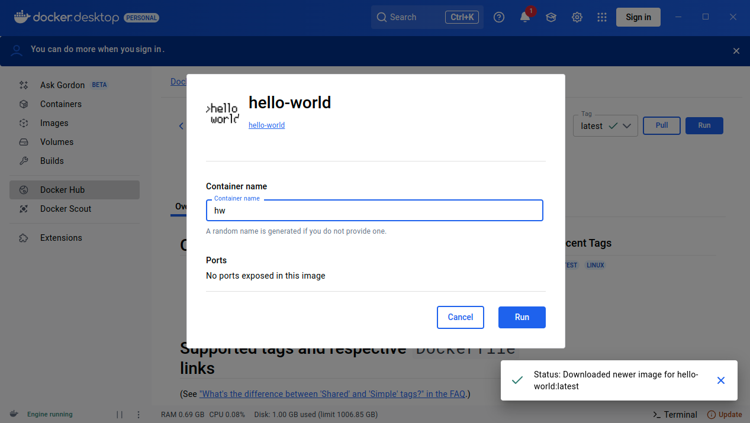The height and width of the screenshot is (423, 750).
Task: Open the notifications bell
Action: [x=524, y=17]
